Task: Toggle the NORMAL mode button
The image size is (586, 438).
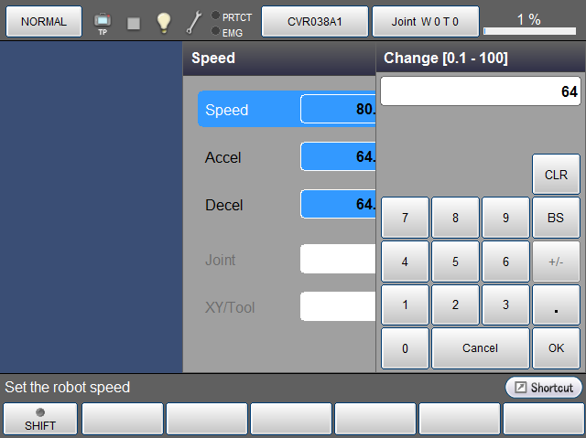Action: (44, 21)
